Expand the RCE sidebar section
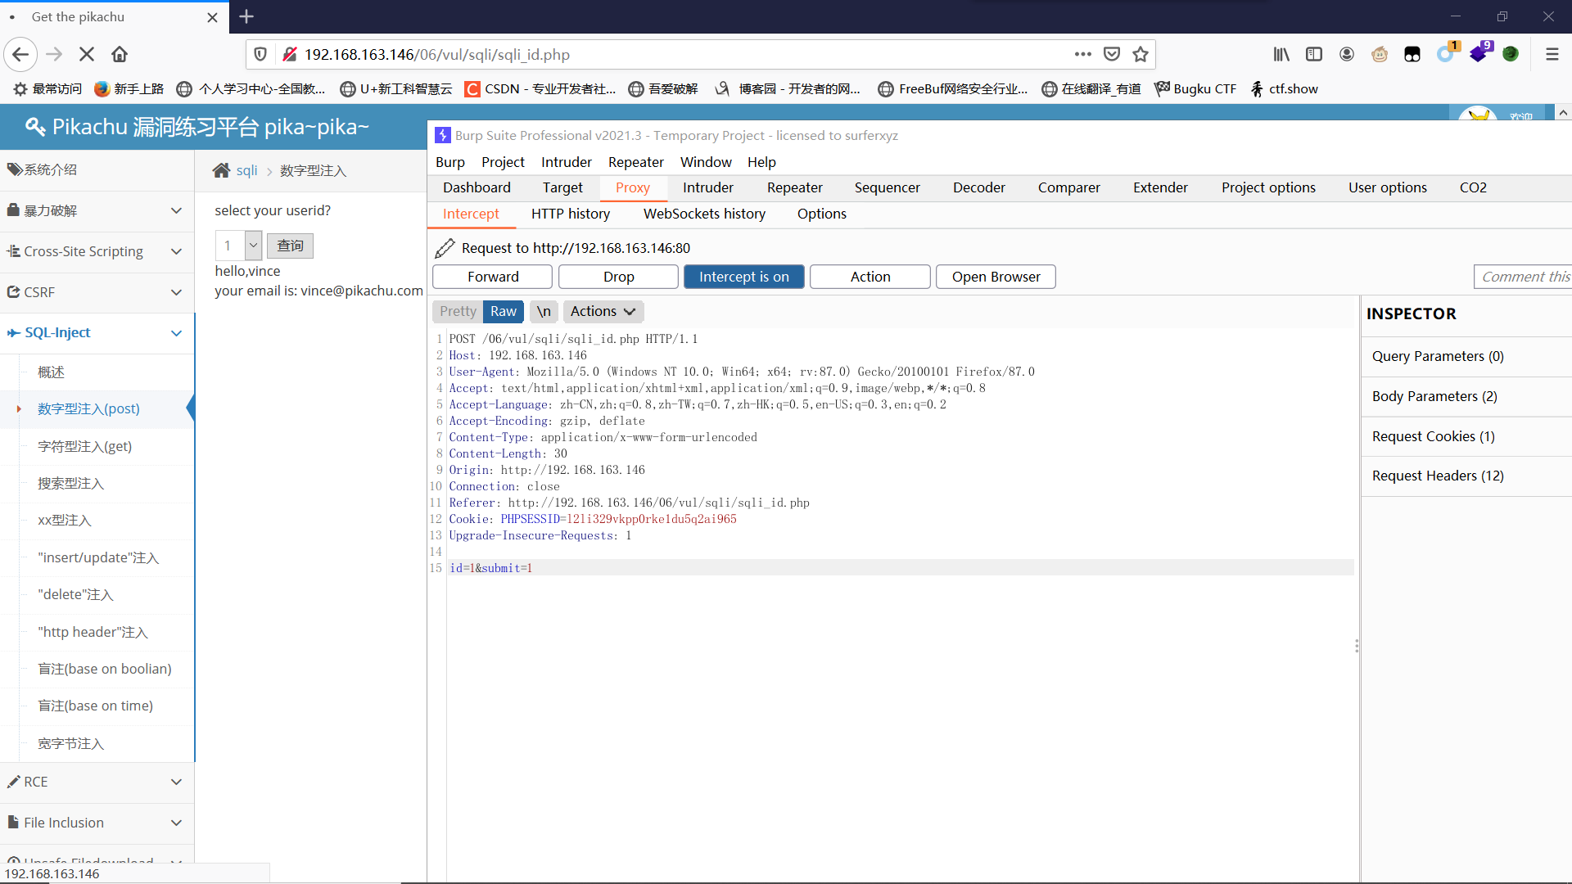The width and height of the screenshot is (1572, 884). click(97, 782)
